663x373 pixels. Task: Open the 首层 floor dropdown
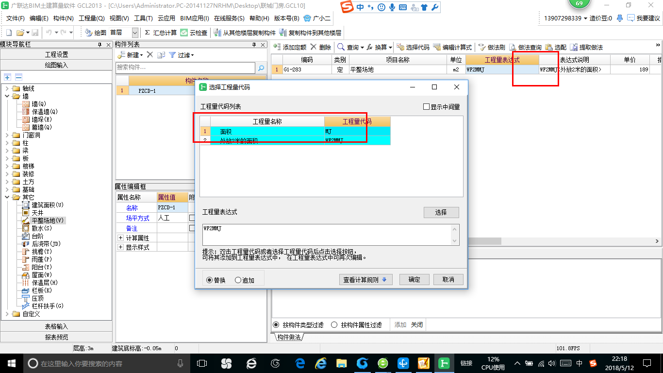pyautogui.click(x=135, y=33)
